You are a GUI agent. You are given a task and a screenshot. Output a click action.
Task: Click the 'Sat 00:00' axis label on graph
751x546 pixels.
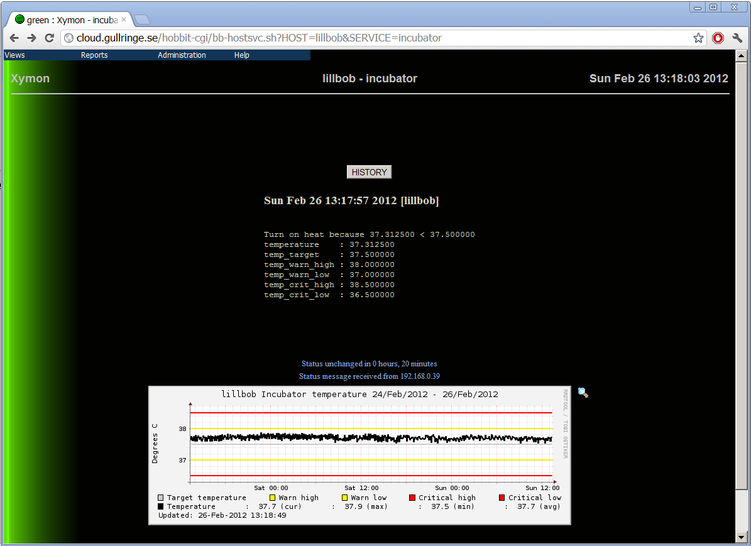[271, 488]
